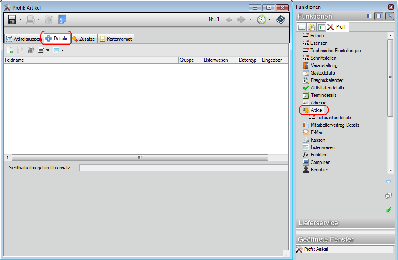Open the dropdown arrow beside list printer icon

pos(48,50)
